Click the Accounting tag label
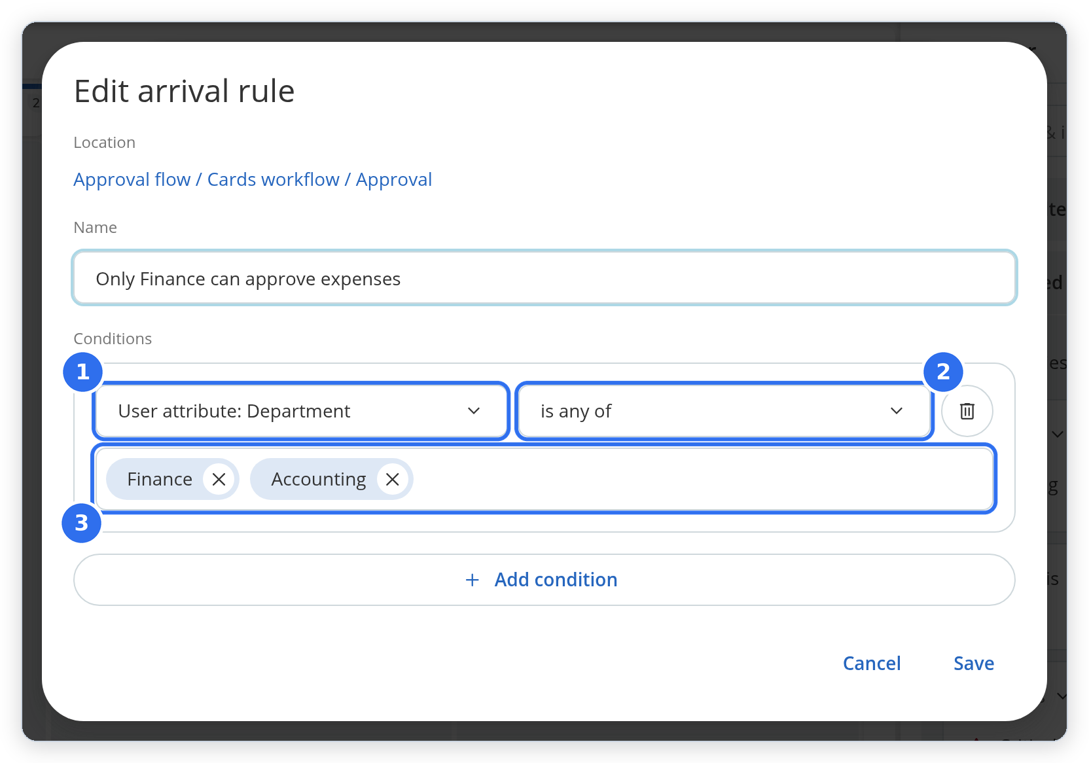Screen dimensions: 1089x763 319,479
